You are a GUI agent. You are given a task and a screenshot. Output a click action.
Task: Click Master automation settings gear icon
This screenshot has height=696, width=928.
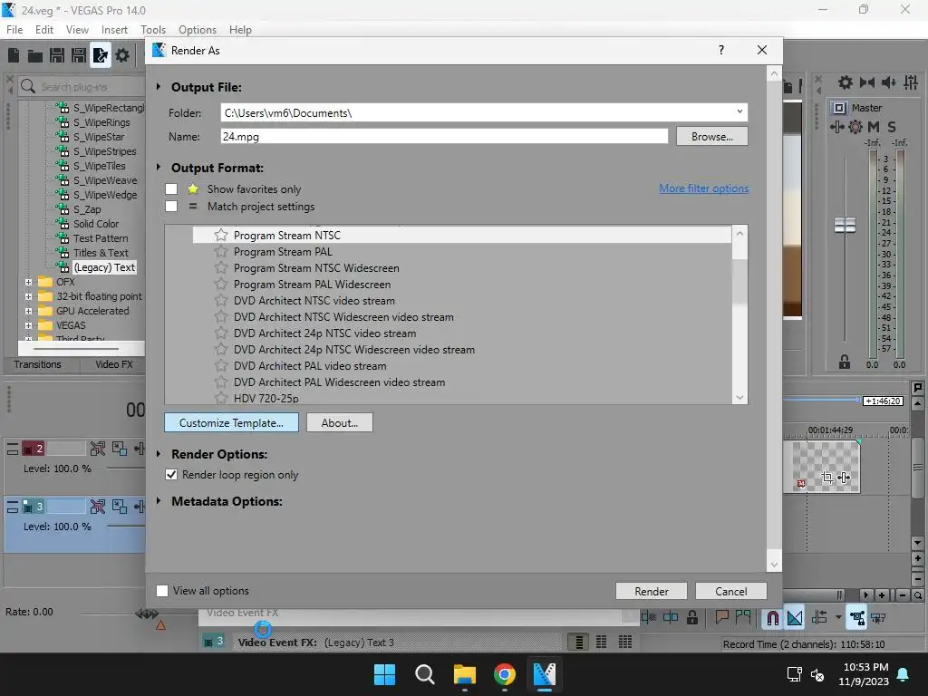[x=855, y=127]
